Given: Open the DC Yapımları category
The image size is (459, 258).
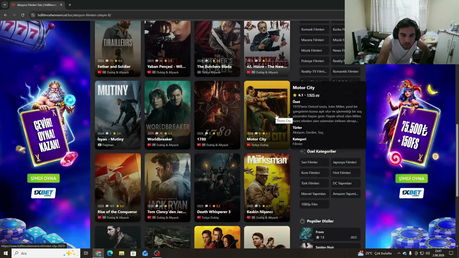Looking at the screenshot, I should click(x=346, y=183).
